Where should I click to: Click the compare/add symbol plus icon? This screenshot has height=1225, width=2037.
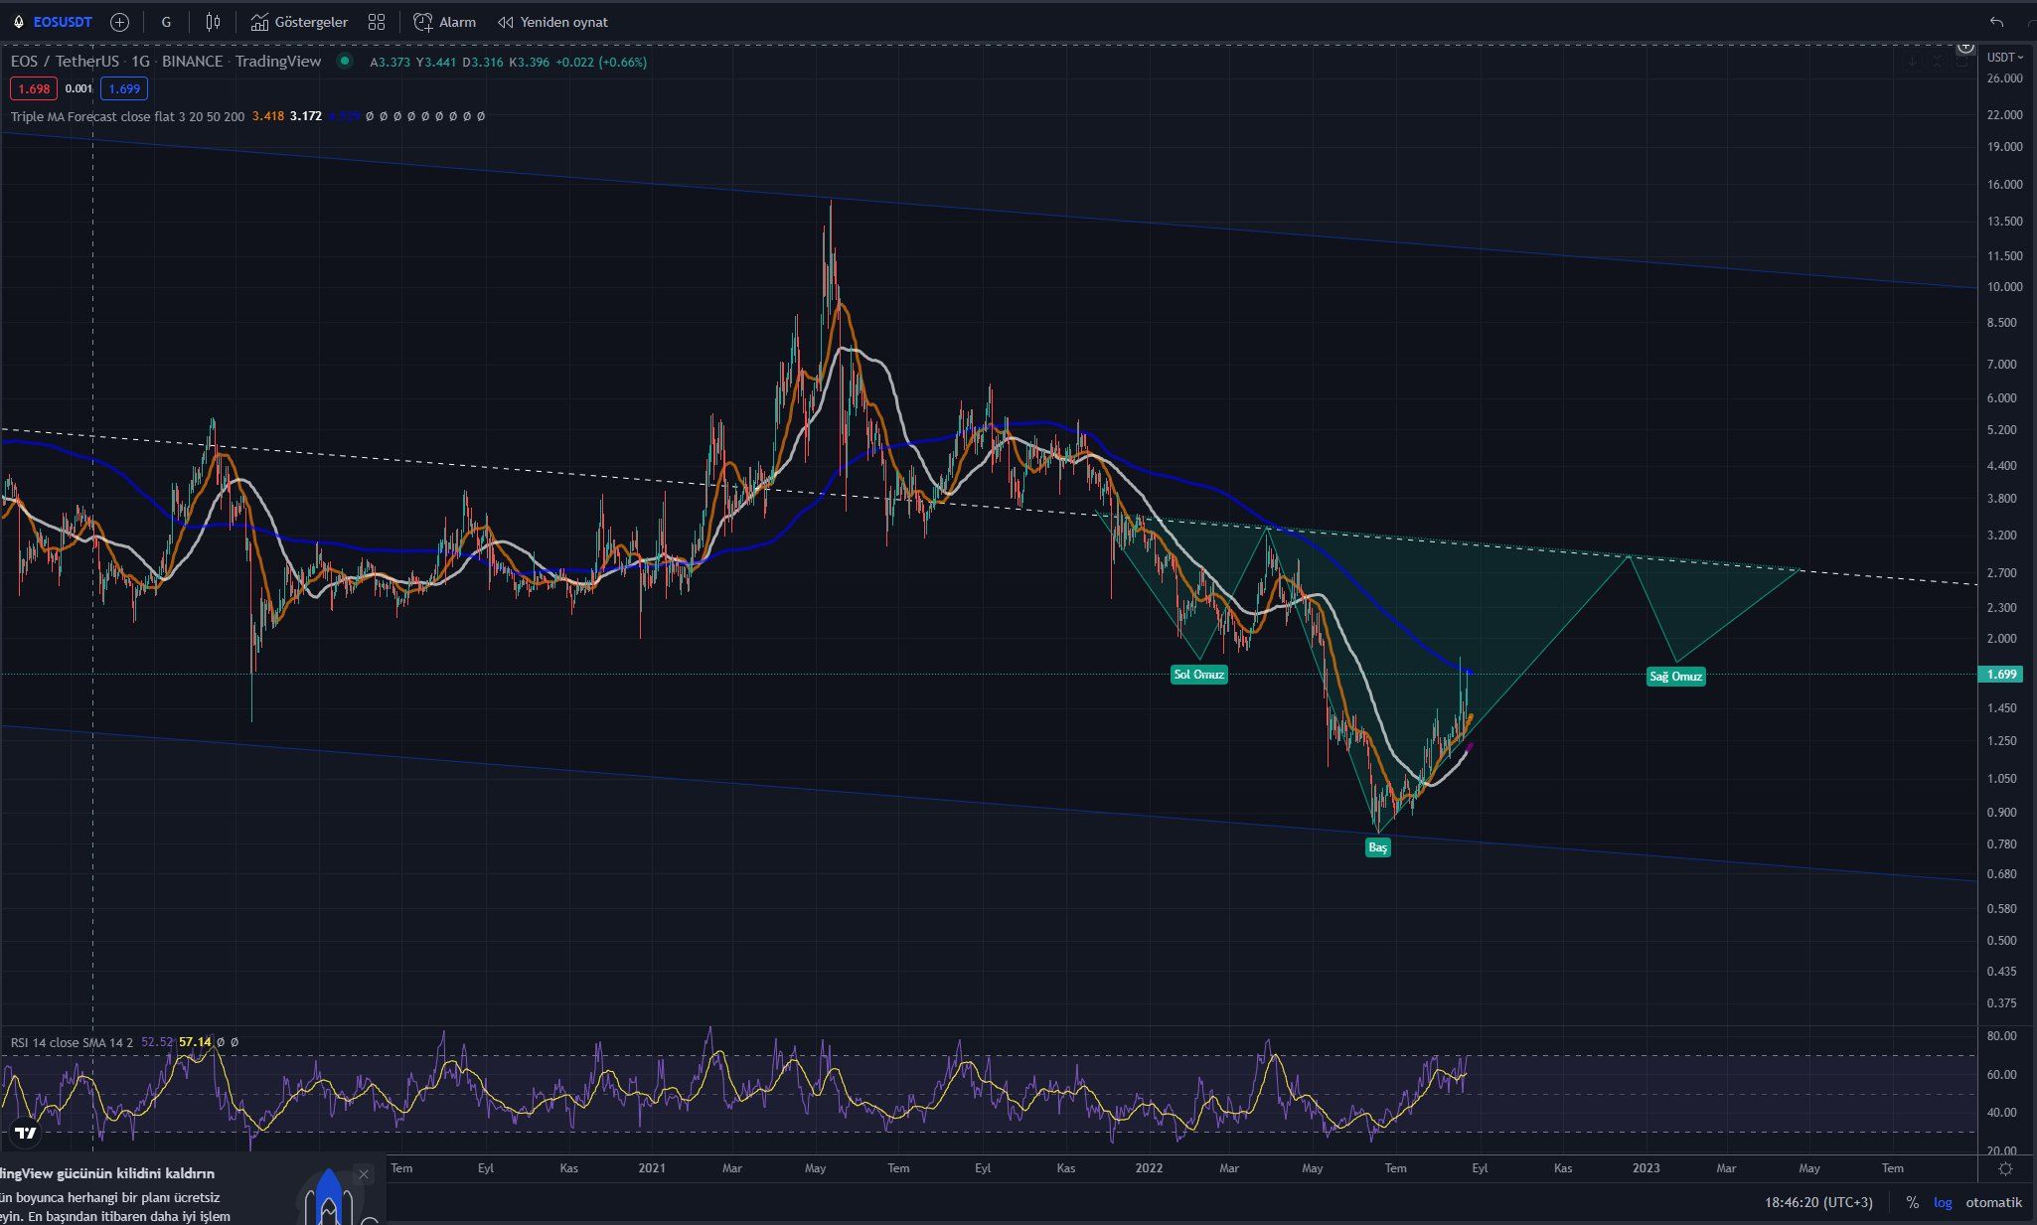[119, 22]
